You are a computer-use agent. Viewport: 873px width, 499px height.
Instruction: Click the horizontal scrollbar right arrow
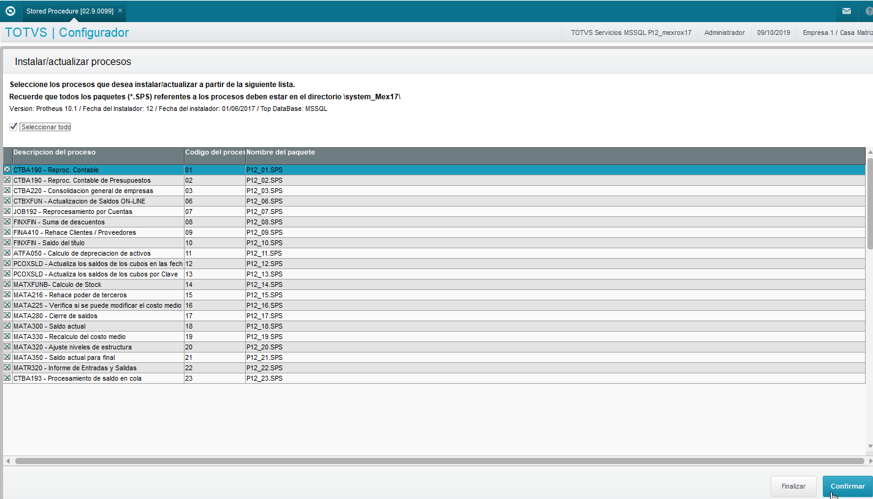coord(869,460)
